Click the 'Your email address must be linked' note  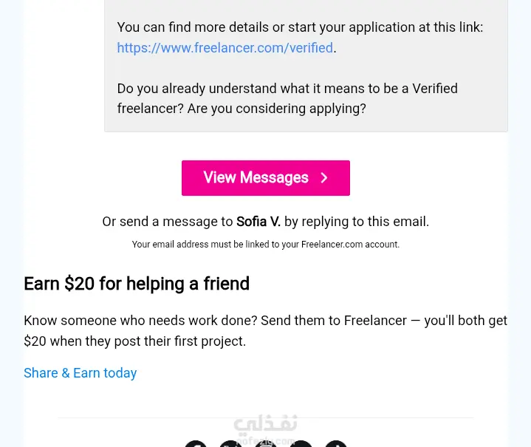click(266, 245)
